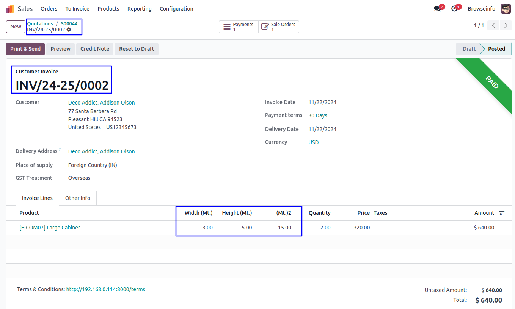Switch to the Other Info tab
The image size is (515, 309).
click(78, 198)
